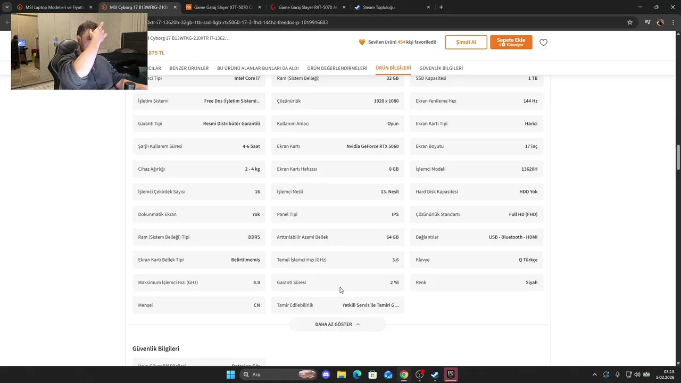Click the USB - Bluetooth - HDMI value

coord(513,237)
